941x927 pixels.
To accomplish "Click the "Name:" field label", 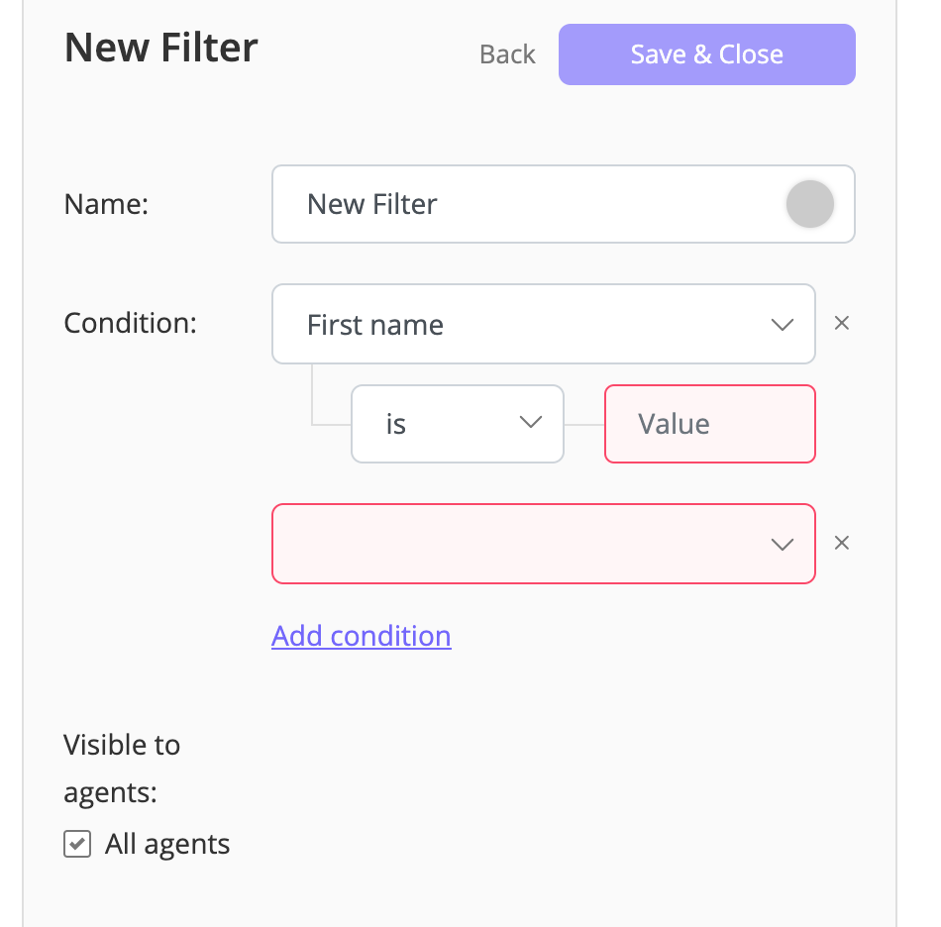I will (x=106, y=204).
